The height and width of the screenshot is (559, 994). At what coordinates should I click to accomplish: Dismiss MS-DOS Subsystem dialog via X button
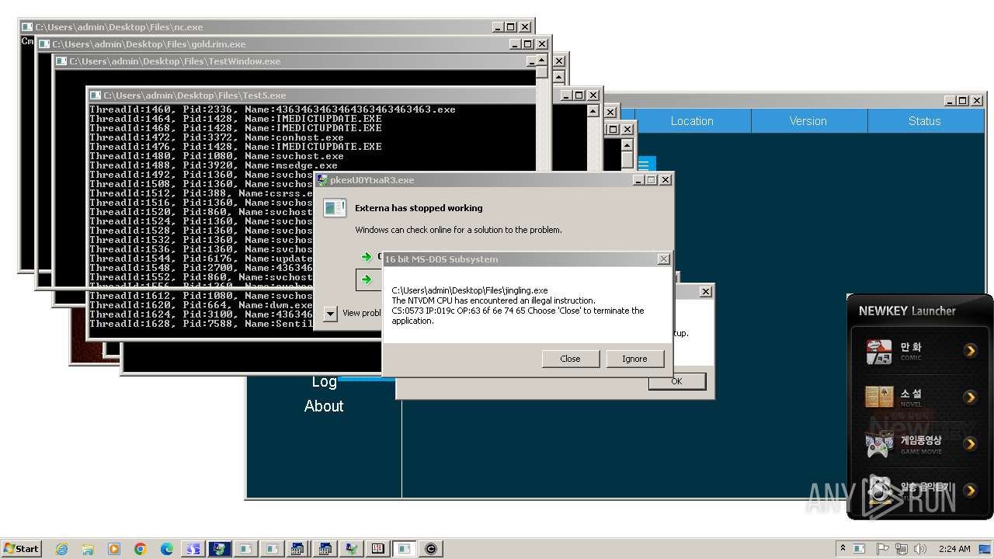[663, 259]
